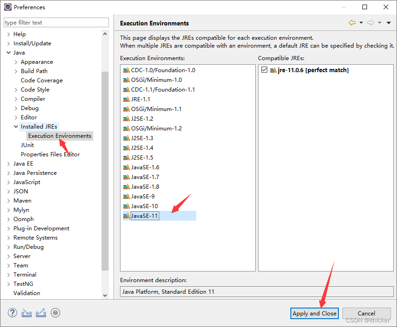The image size is (397, 327).
Task: Collapse the Installed JREs node
Action: [x=16, y=126]
